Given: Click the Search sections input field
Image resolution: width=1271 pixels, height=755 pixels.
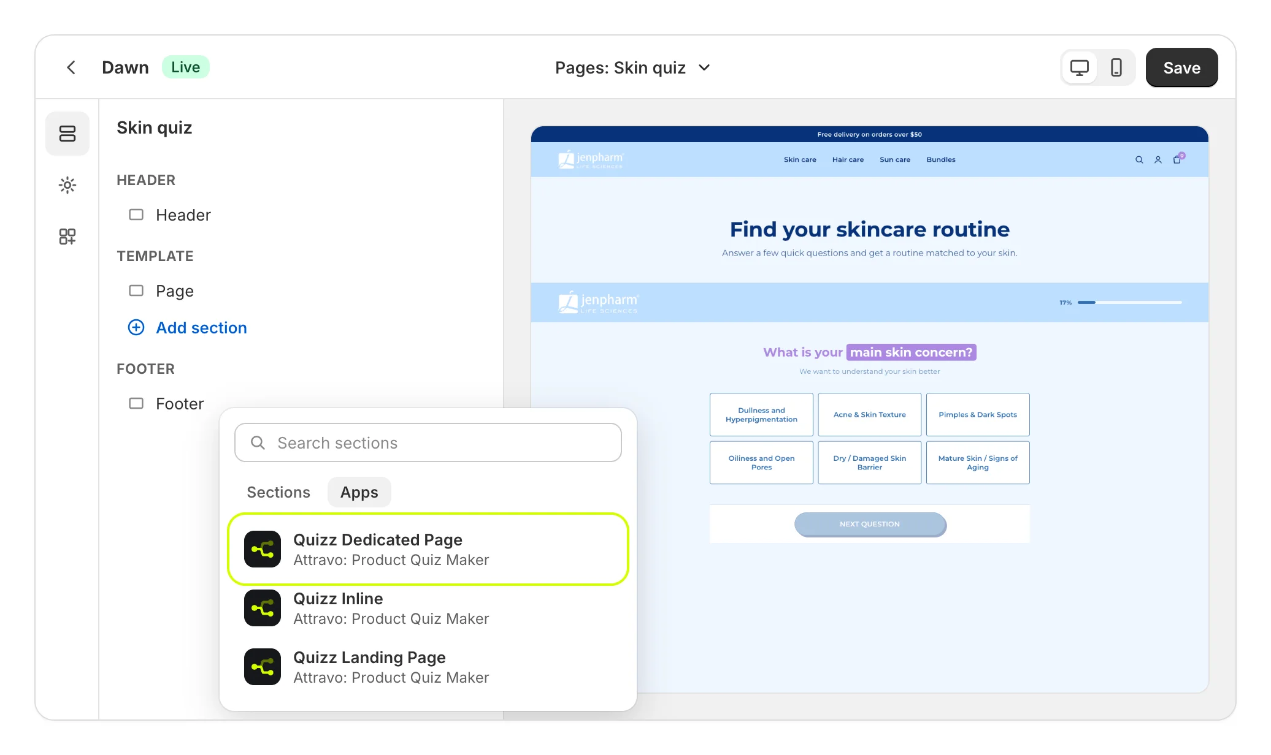Looking at the screenshot, I should (x=428, y=442).
